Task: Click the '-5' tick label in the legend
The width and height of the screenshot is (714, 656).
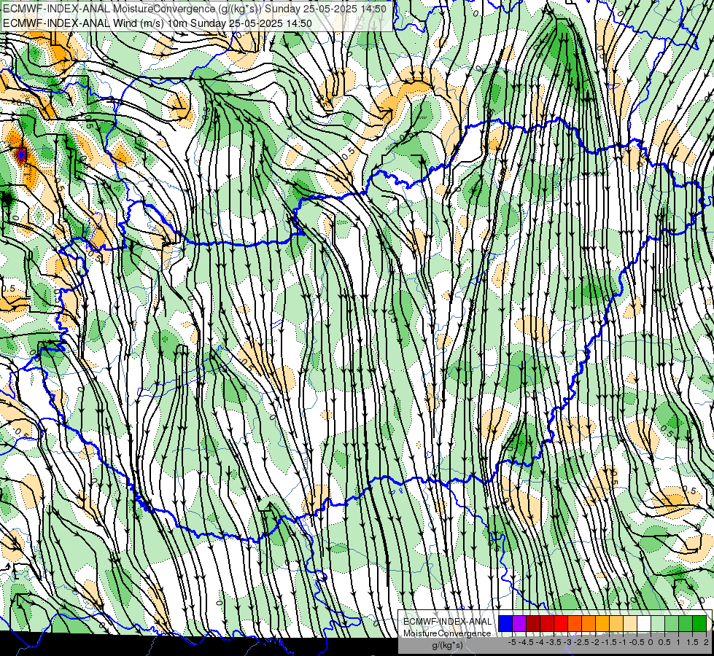Action: pyautogui.click(x=512, y=642)
